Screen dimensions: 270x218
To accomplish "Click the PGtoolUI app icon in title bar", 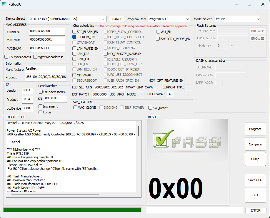I will 4,4.
